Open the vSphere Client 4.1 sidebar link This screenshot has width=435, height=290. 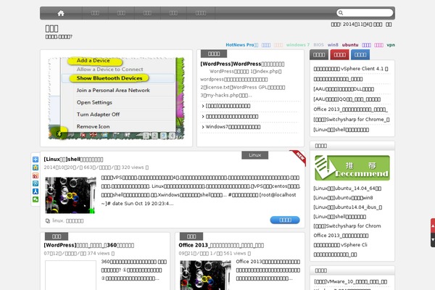pos(351,69)
